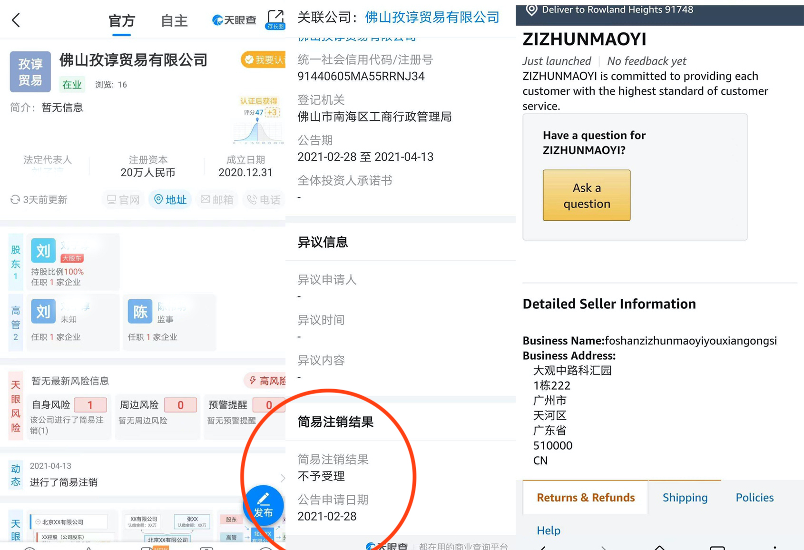Open the Returns & Refunds tab
Image resolution: width=804 pixels, height=550 pixels.
[x=586, y=498]
